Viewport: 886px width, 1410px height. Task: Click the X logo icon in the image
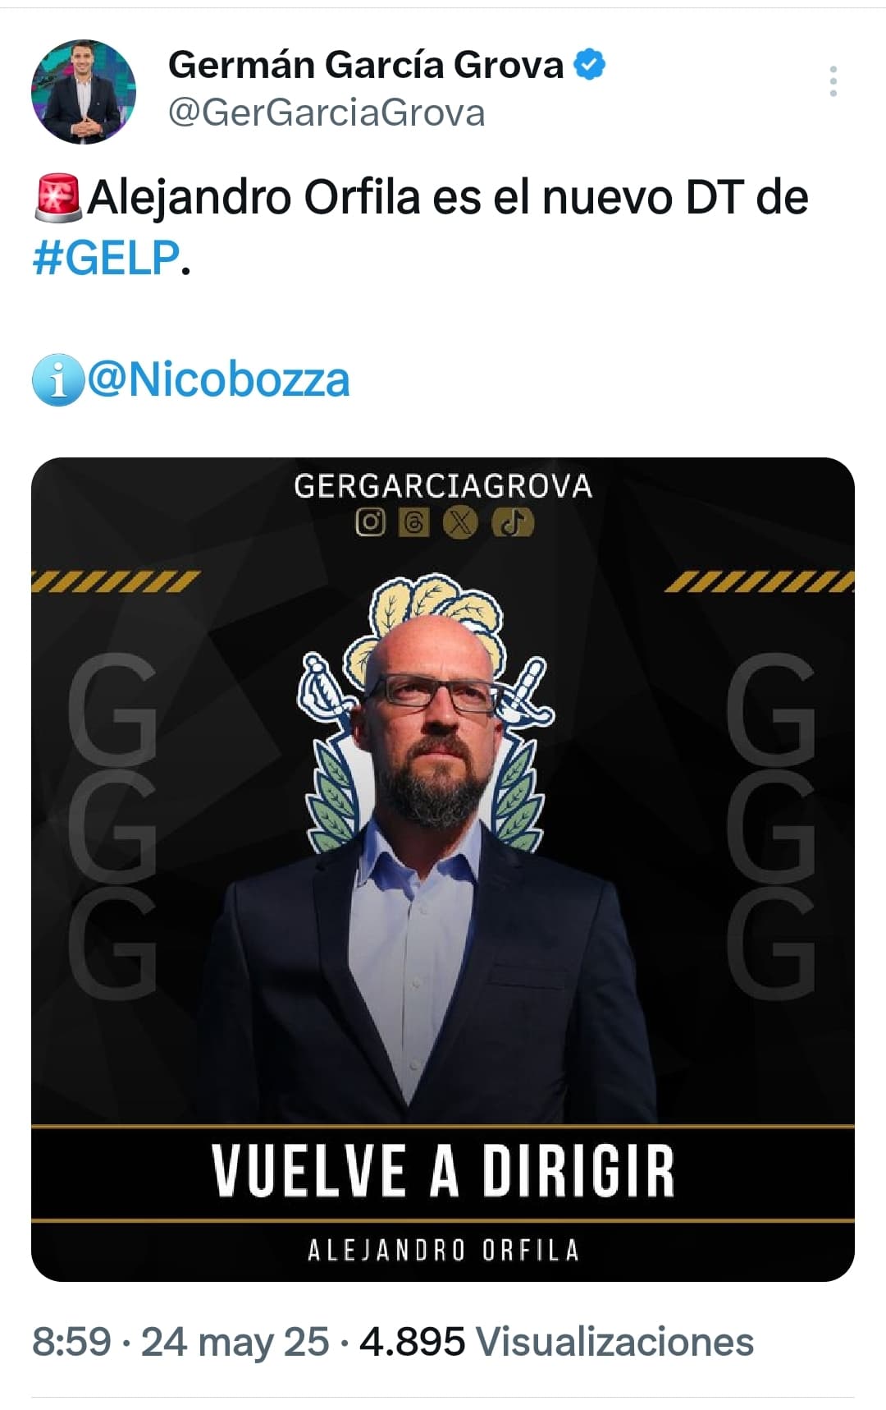coord(460,522)
